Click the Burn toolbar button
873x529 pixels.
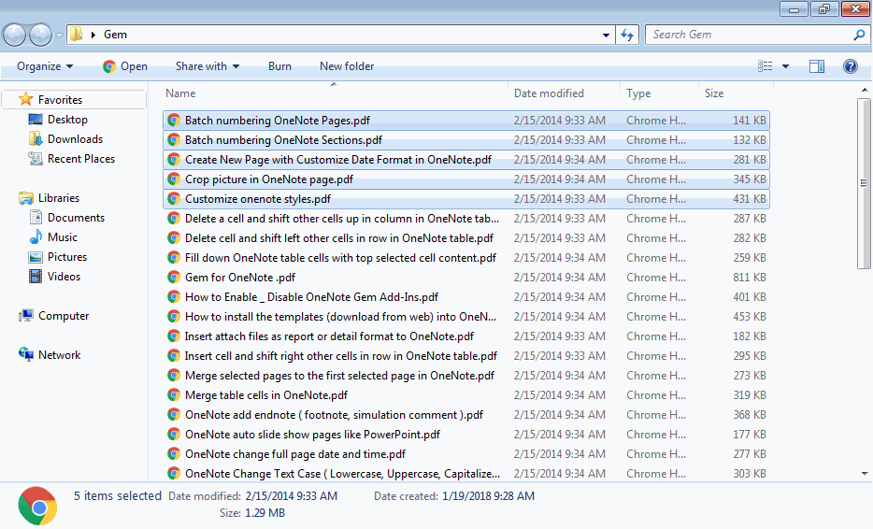pos(279,66)
